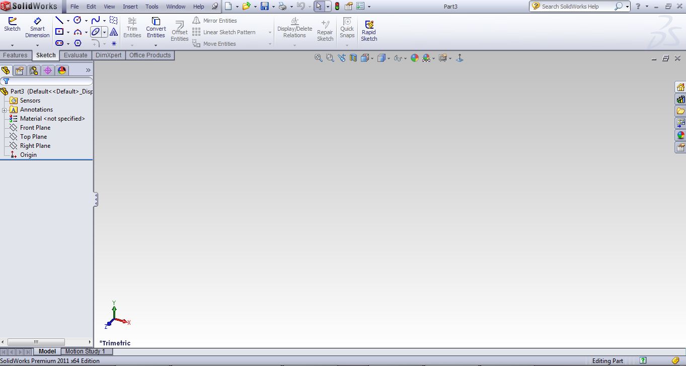
Task: Select Top Plane in the feature tree
Action: pos(33,137)
